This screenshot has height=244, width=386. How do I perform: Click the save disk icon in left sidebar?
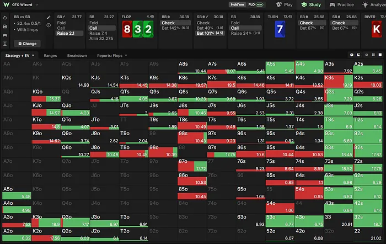tap(5, 26)
